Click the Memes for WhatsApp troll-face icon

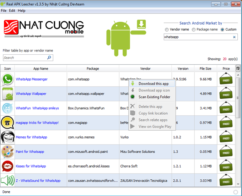click(7, 137)
